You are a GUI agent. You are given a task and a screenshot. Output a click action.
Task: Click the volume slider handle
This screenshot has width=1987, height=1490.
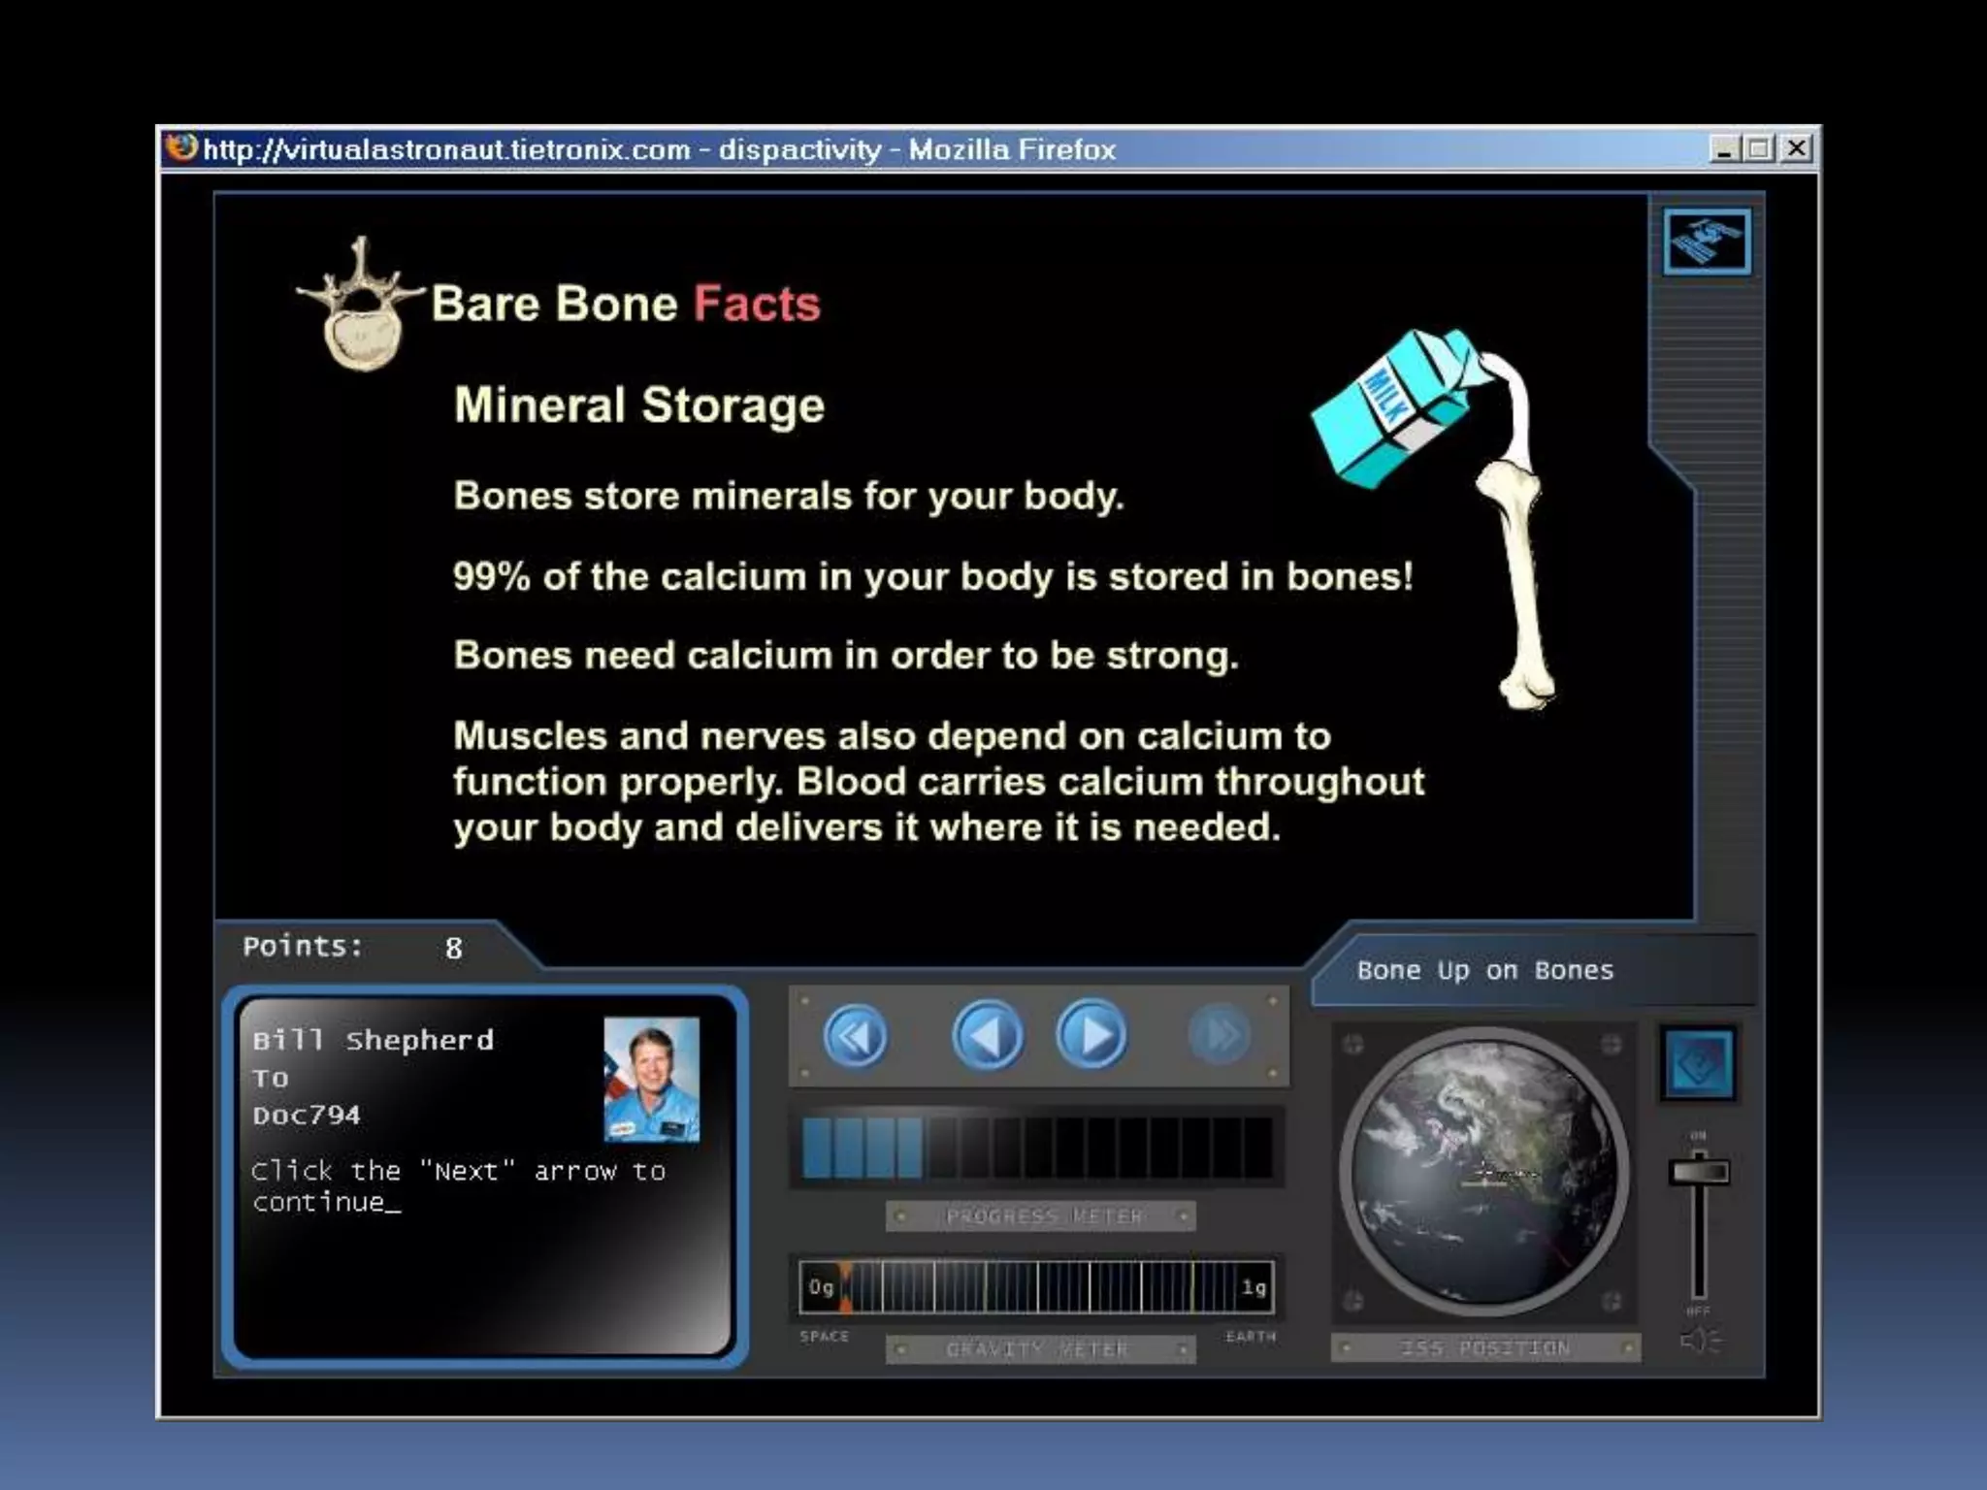pyautogui.click(x=1699, y=1172)
